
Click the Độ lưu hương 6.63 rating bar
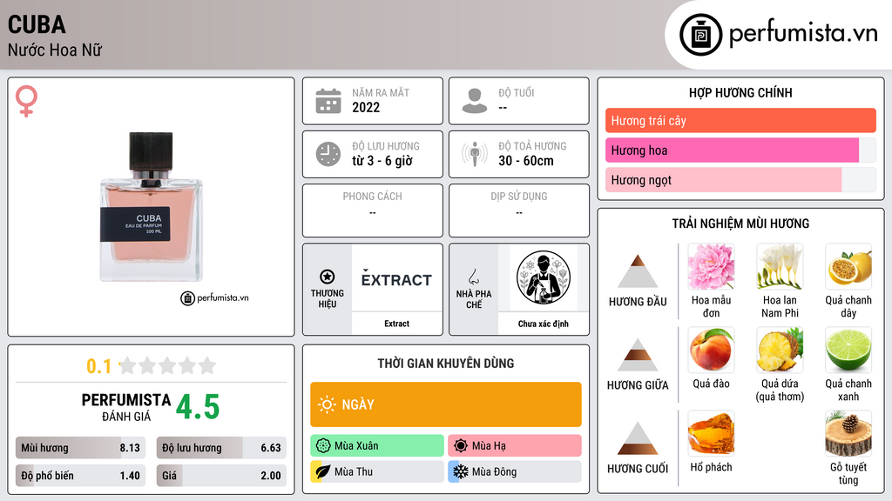click(221, 448)
